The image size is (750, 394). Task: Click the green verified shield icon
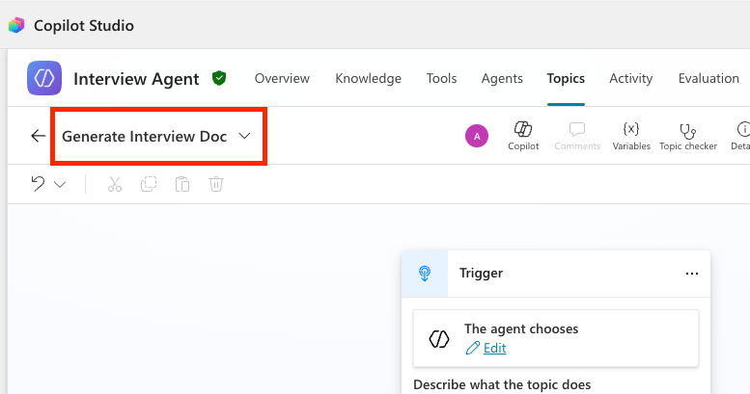pyautogui.click(x=219, y=78)
